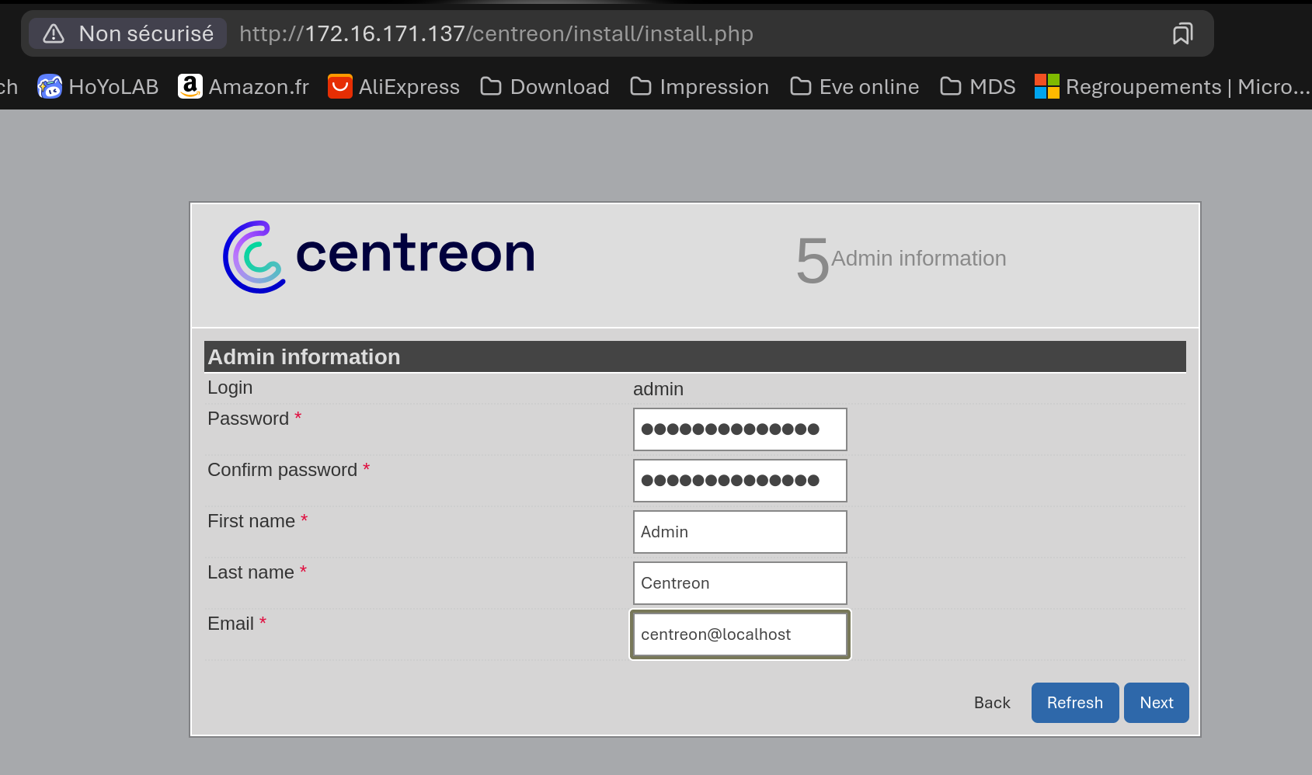Click the Next button
Screen dimensions: 1312x775
click(1157, 703)
